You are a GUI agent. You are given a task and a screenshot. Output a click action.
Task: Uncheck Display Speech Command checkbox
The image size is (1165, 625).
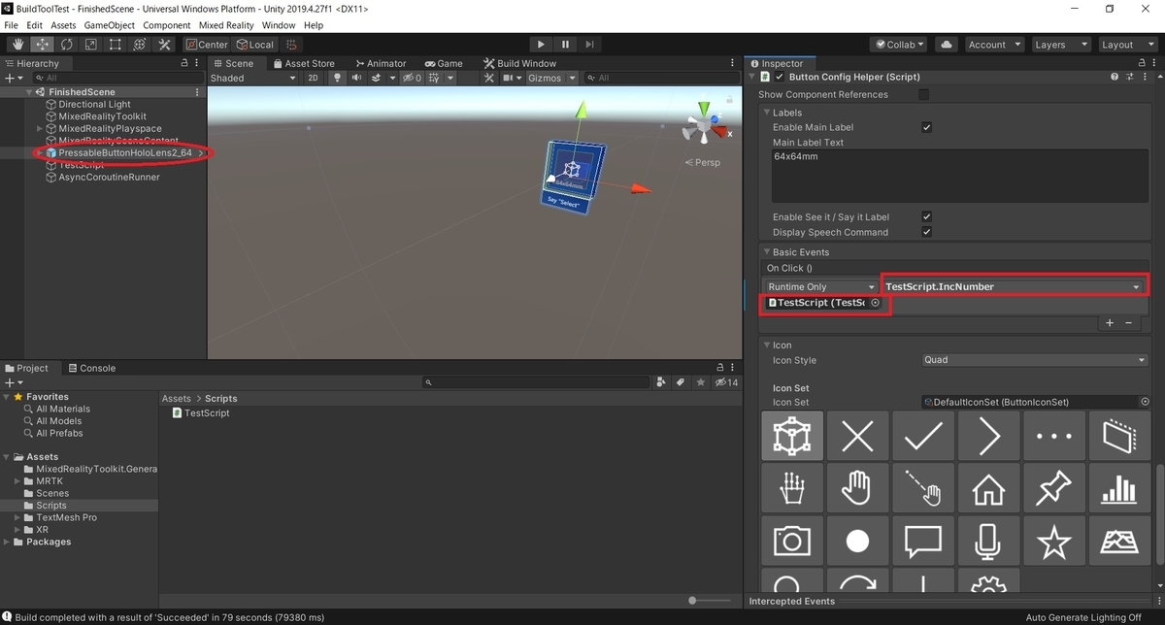coord(926,232)
